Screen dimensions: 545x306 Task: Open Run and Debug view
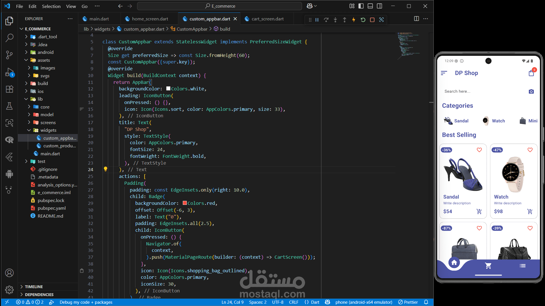point(9,72)
